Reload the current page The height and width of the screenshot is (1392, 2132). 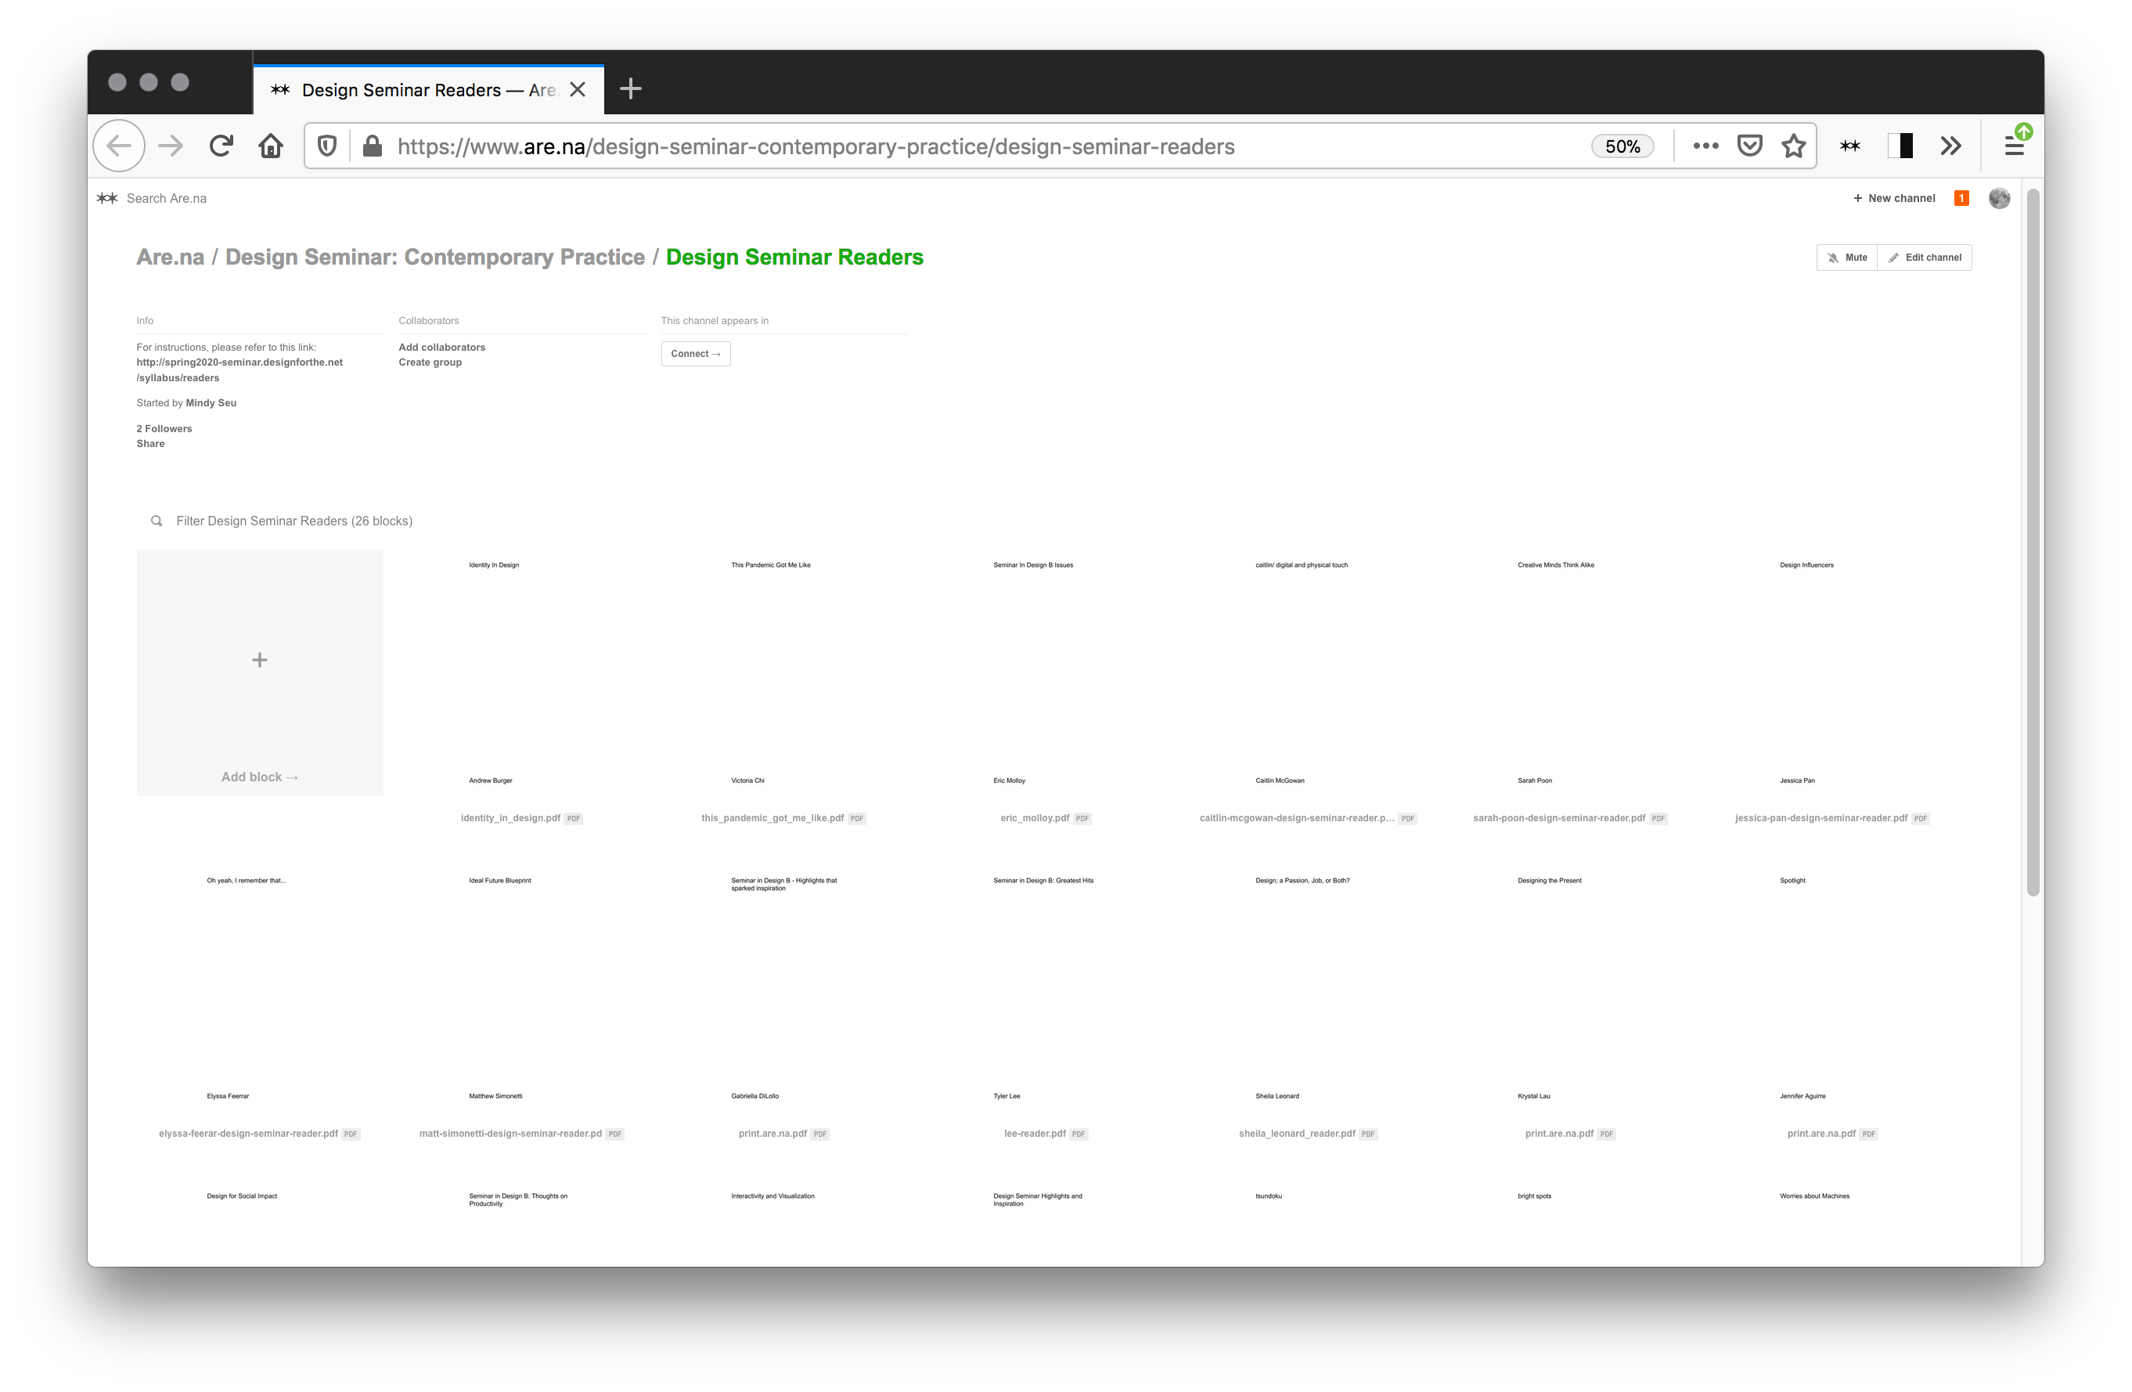pyautogui.click(x=221, y=146)
